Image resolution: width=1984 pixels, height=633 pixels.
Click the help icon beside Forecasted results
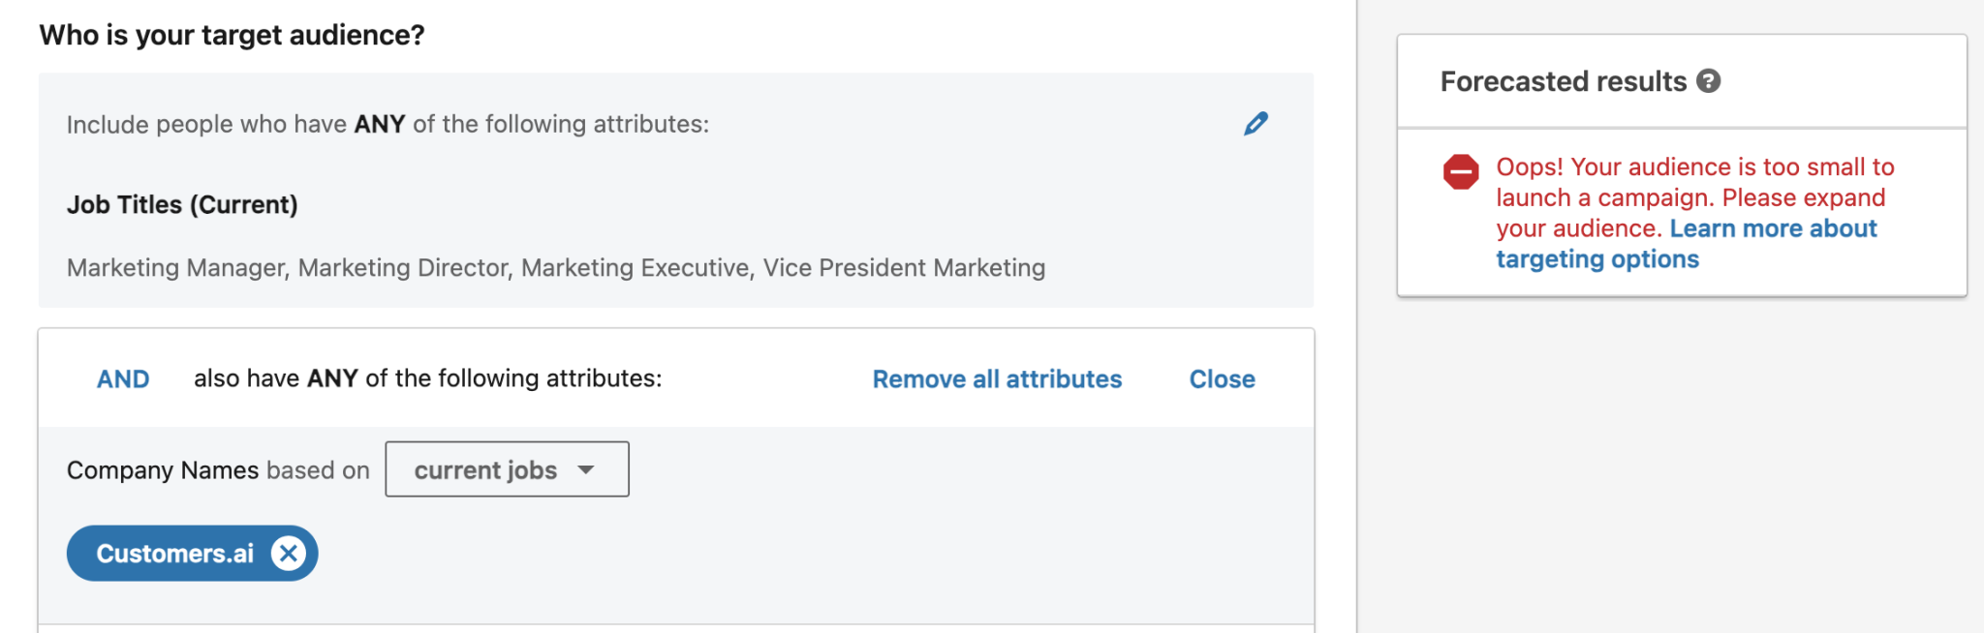pyautogui.click(x=1709, y=81)
